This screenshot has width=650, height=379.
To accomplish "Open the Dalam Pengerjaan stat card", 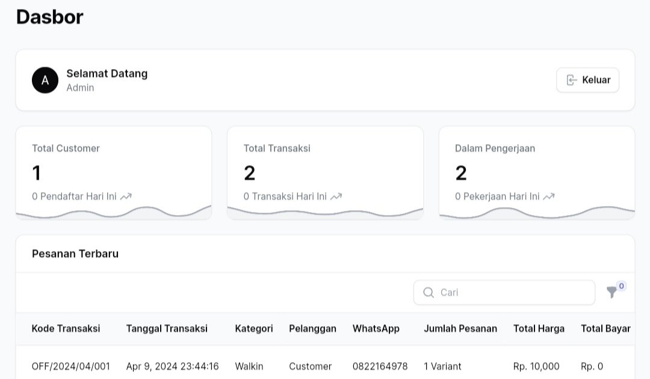I will 537,173.
